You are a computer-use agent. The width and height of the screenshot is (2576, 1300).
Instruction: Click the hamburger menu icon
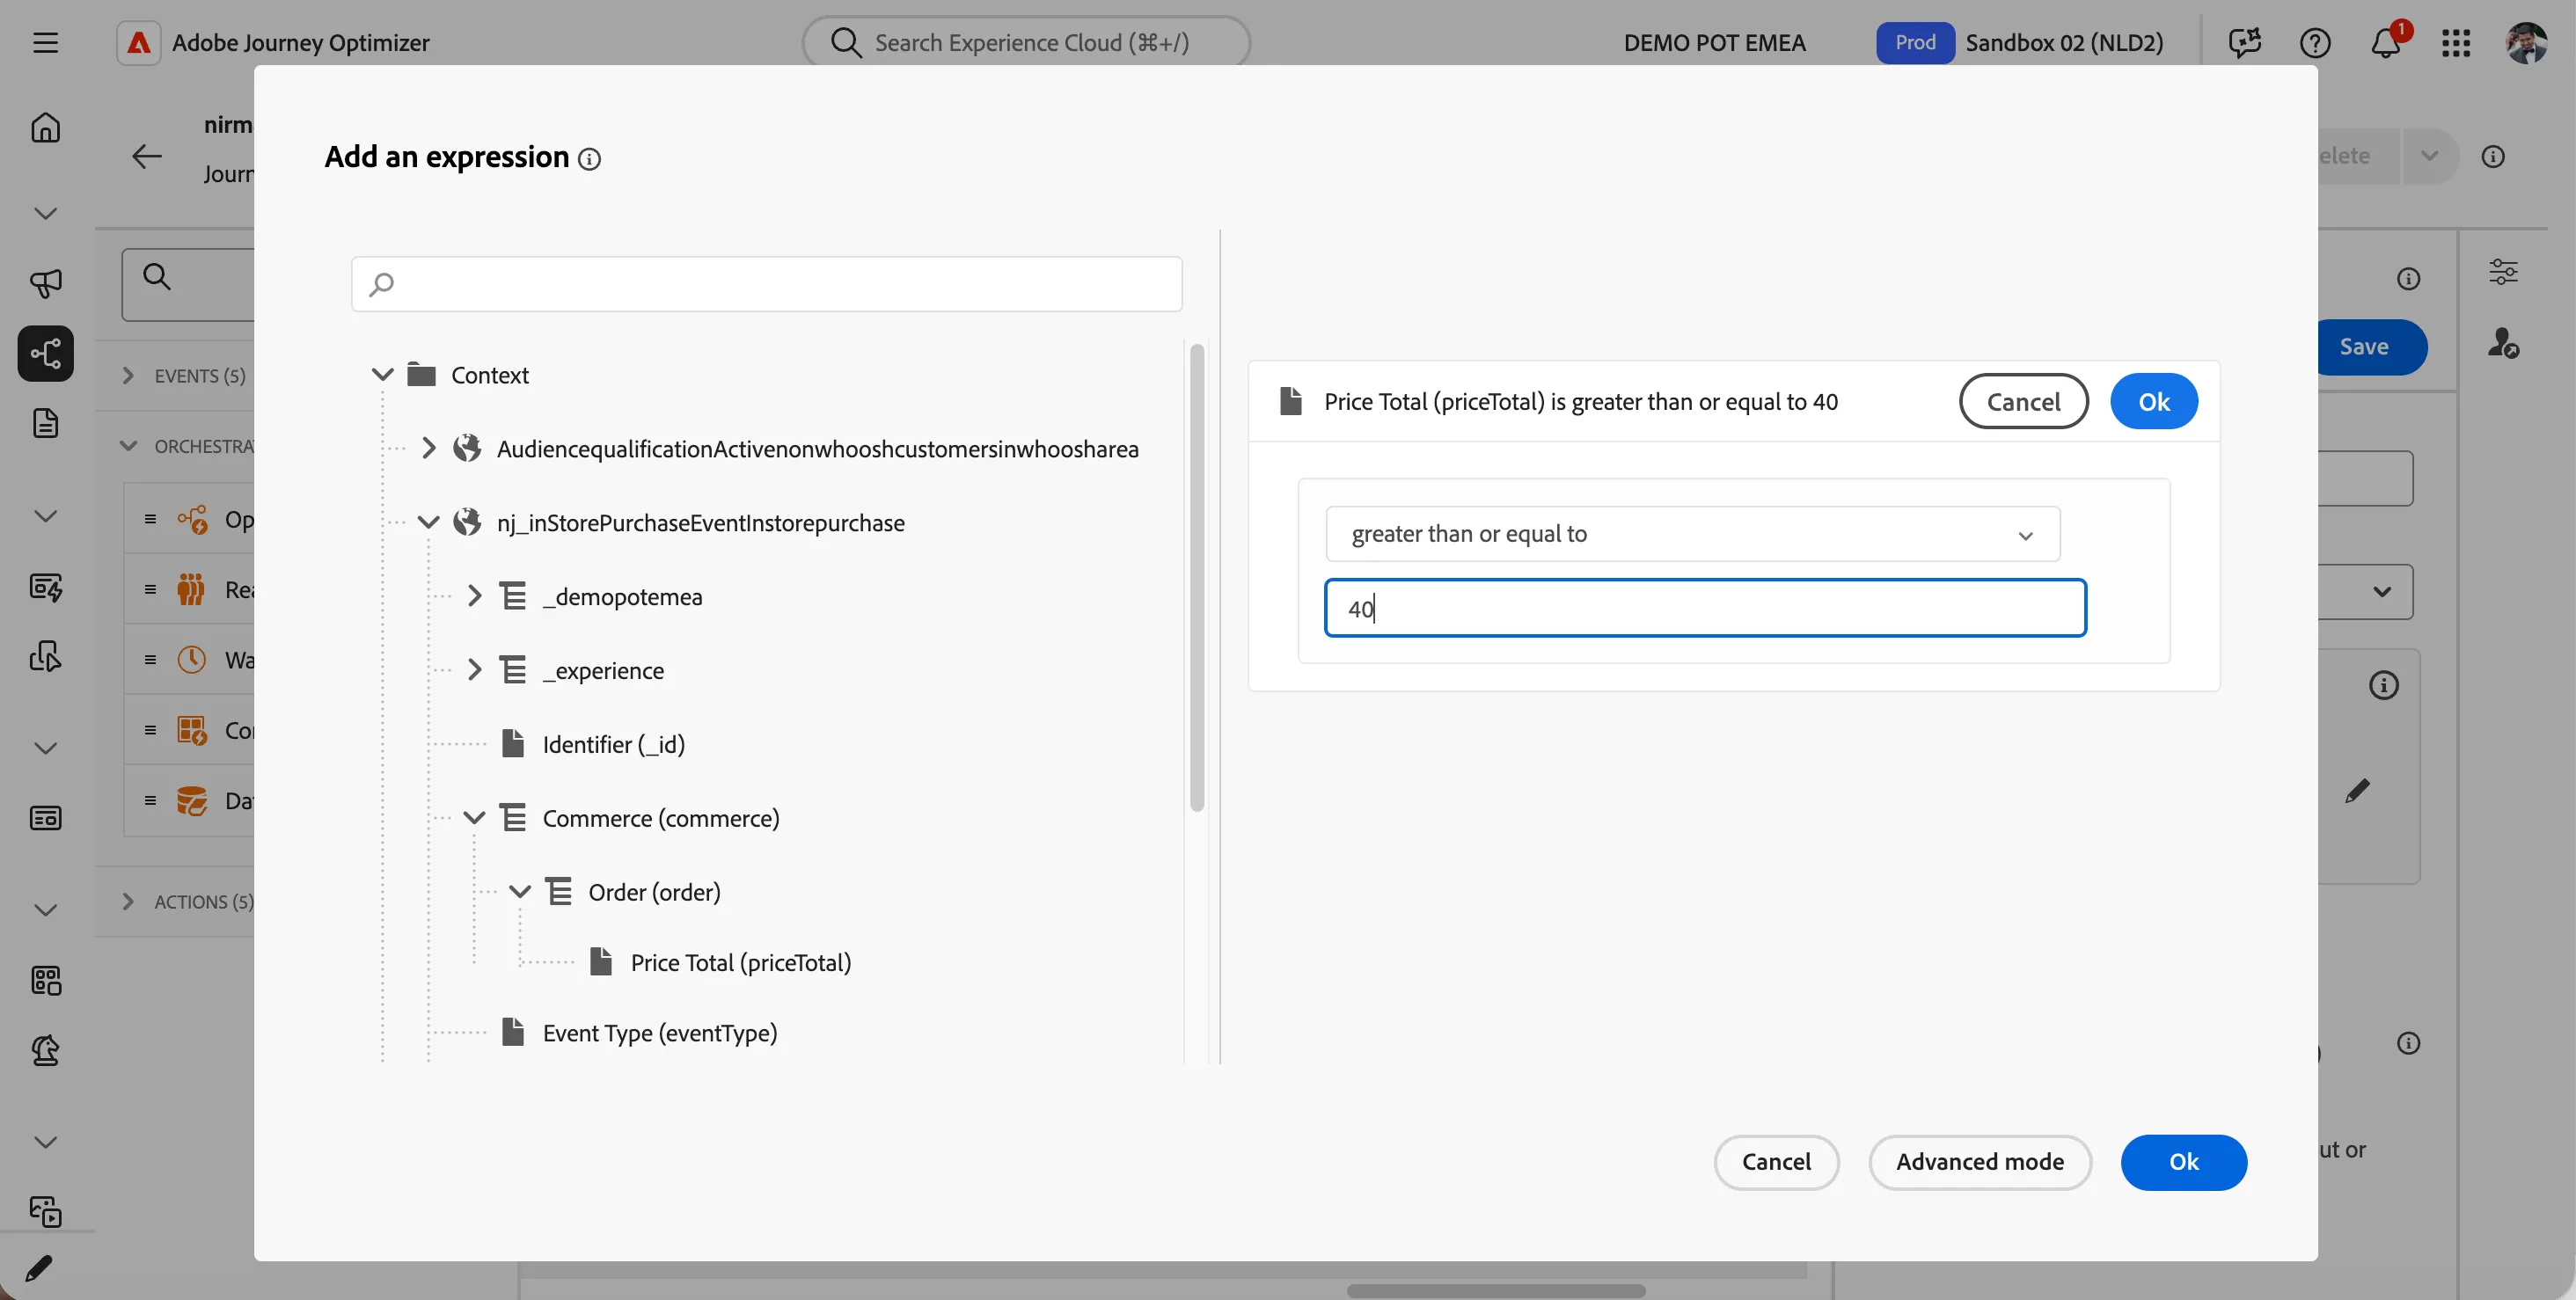pos(45,43)
